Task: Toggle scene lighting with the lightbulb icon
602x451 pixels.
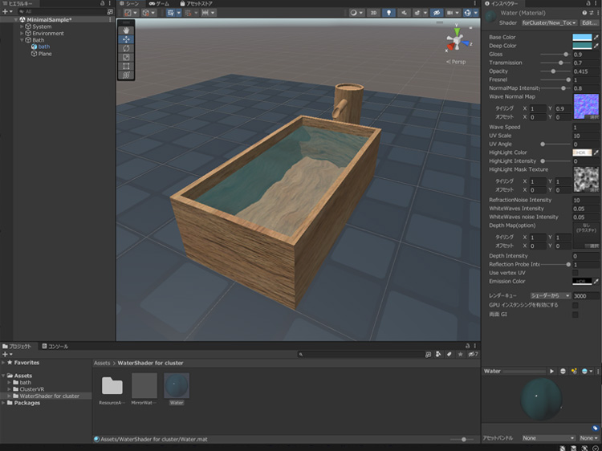Action: point(389,13)
